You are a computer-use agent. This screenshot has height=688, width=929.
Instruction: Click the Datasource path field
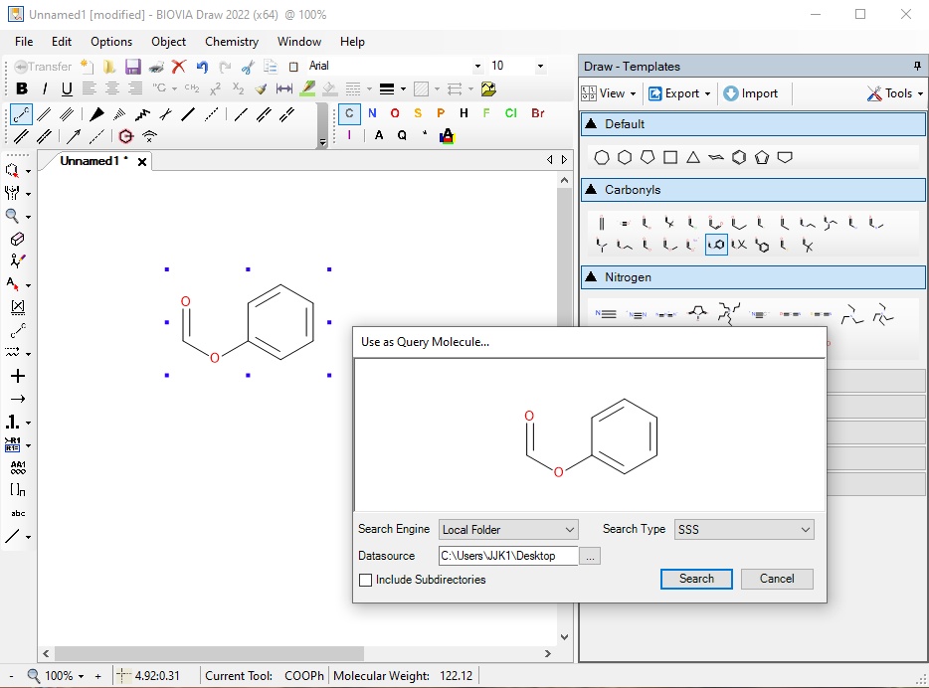coord(508,556)
